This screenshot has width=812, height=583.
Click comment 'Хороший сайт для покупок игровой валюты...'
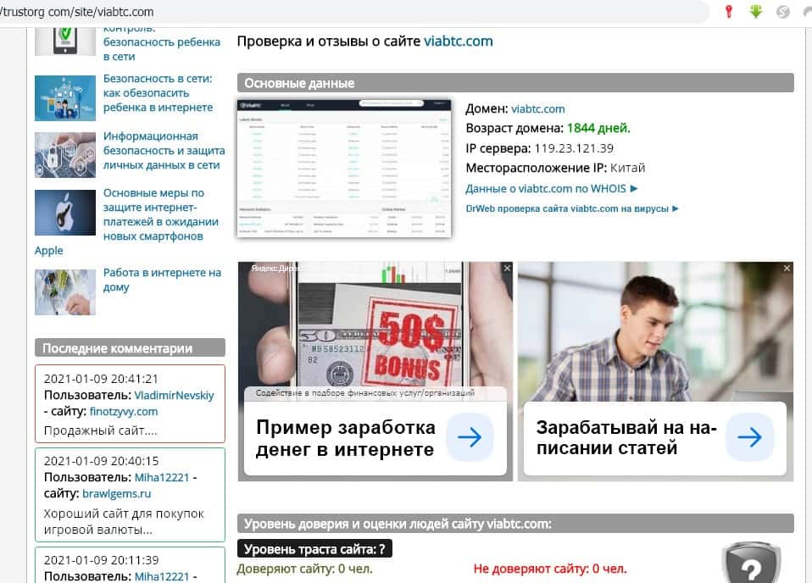(x=124, y=522)
